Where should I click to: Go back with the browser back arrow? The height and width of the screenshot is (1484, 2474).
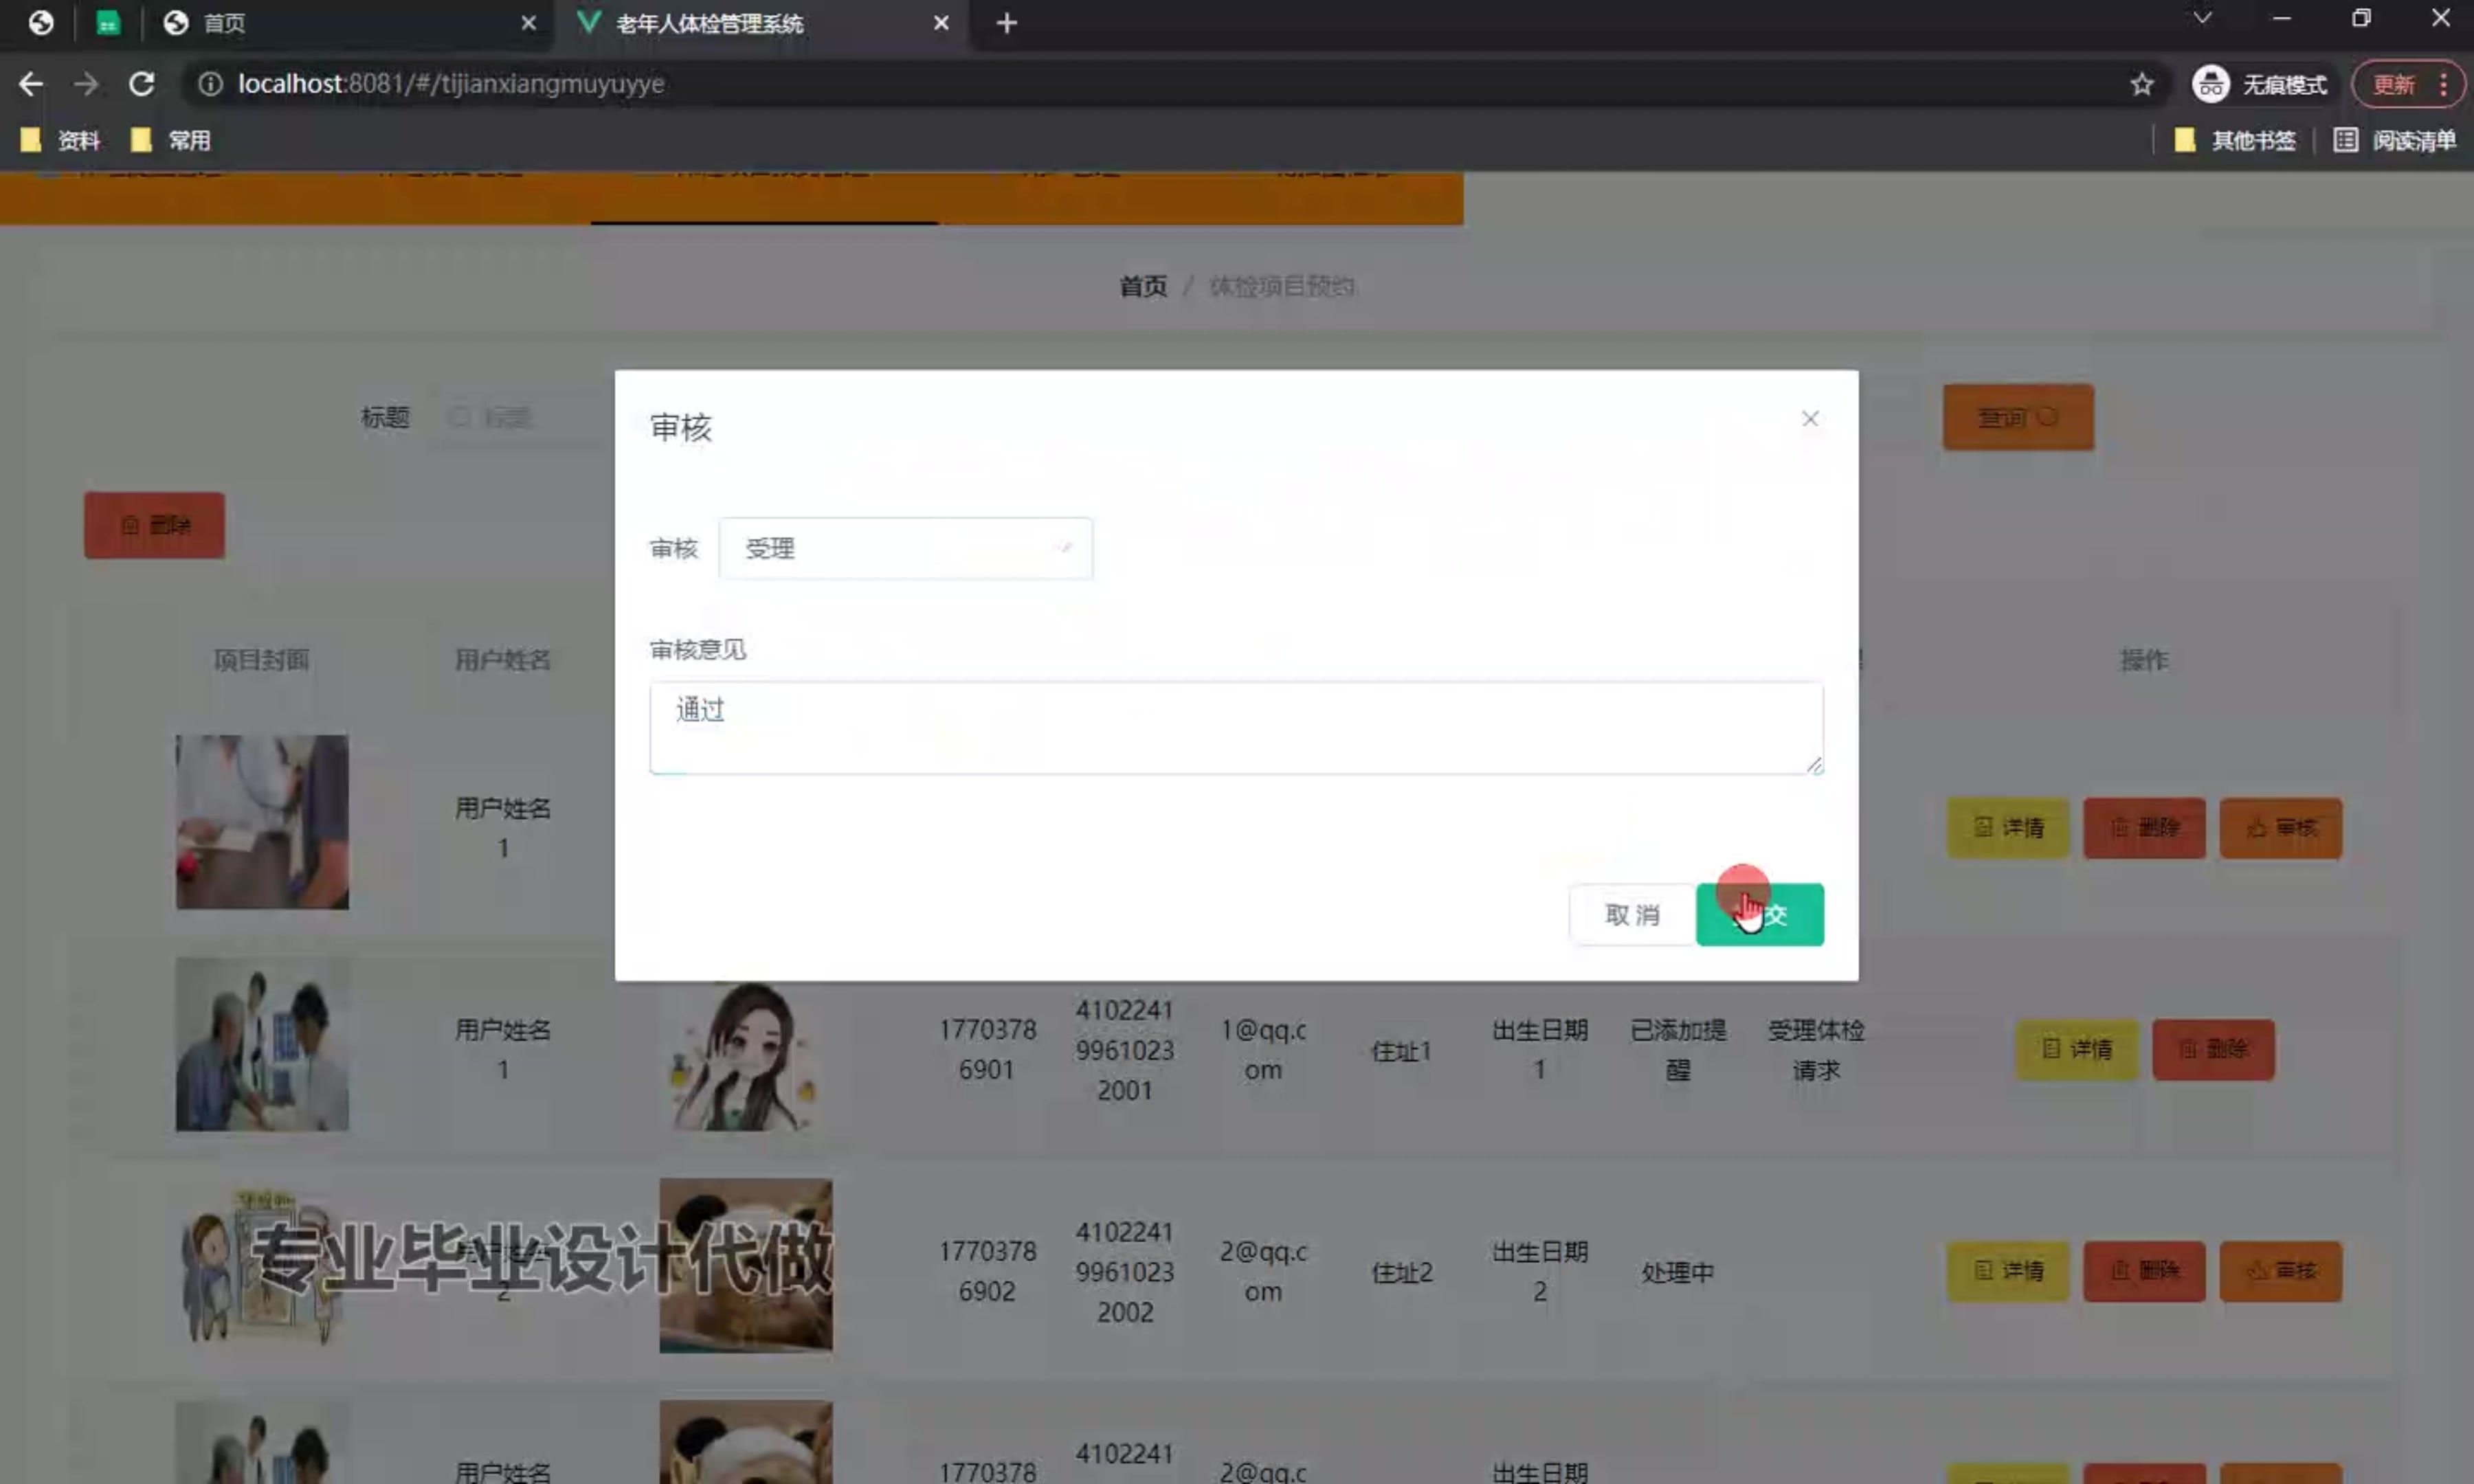[31, 84]
